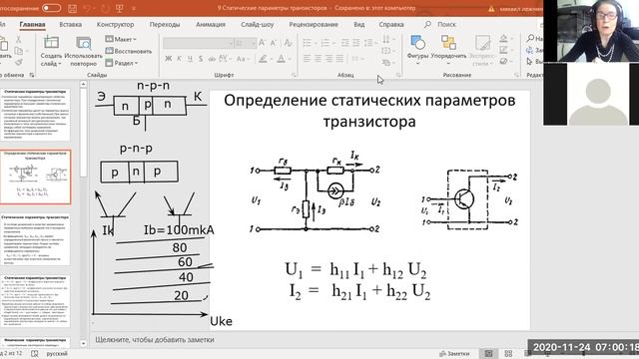Click the Copy icon
The image size is (639, 359).
pos(18,51)
